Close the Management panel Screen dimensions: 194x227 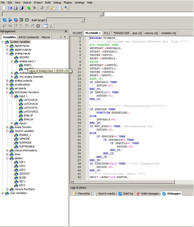coord(66,31)
